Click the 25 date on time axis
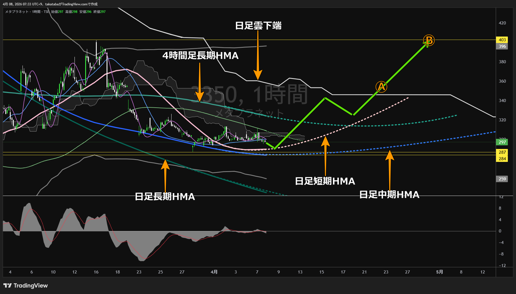The image size is (516, 294). (x=161, y=272)
